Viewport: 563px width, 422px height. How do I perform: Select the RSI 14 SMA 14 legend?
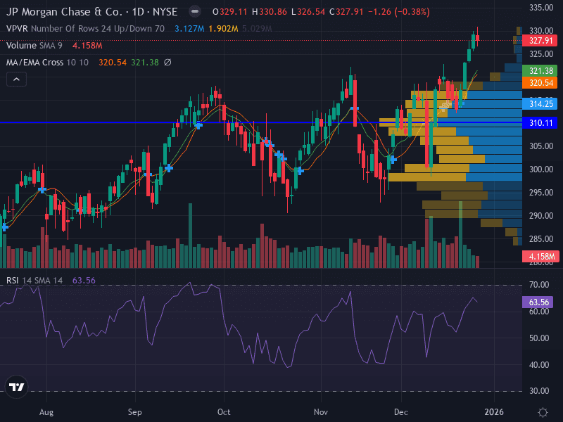[34, 280]
